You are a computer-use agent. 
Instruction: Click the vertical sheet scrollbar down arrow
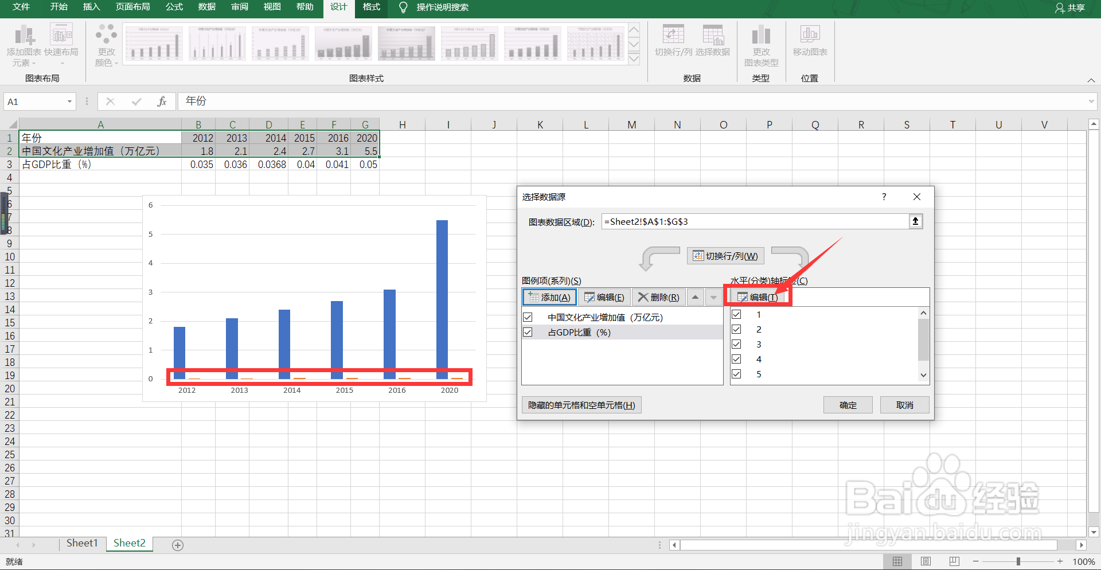coord(1094,533)
